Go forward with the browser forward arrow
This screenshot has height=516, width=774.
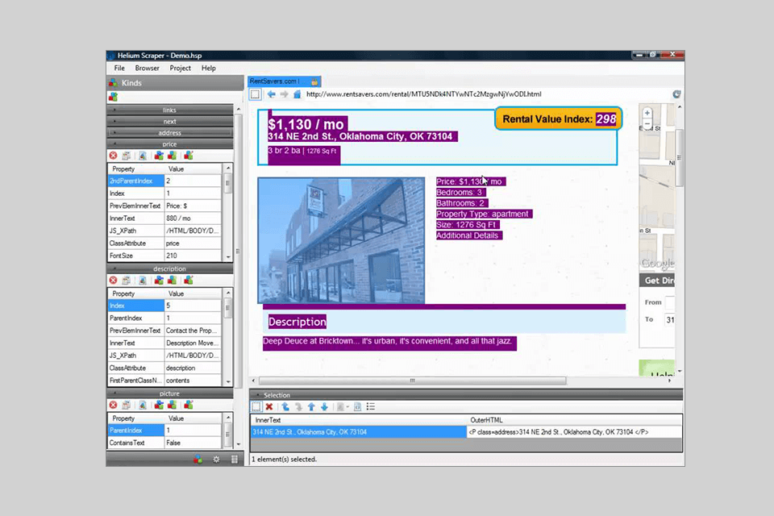coord(284,94)
